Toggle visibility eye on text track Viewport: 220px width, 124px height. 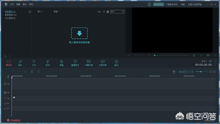coord(8,98)
